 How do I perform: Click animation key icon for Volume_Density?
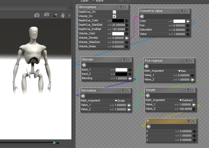tap(110, 38)
